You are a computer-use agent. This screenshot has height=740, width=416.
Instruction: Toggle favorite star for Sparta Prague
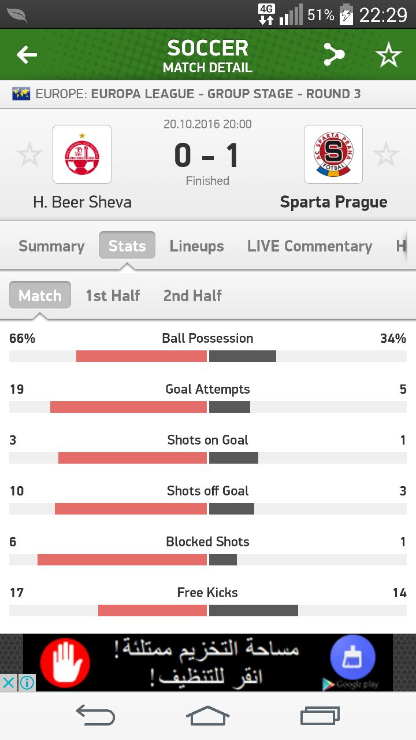point(386,155)
